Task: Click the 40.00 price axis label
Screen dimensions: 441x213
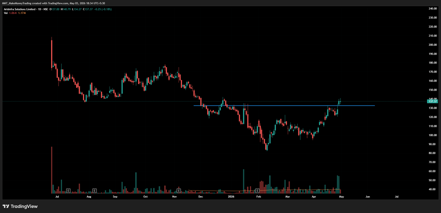Action: (433, 190)
